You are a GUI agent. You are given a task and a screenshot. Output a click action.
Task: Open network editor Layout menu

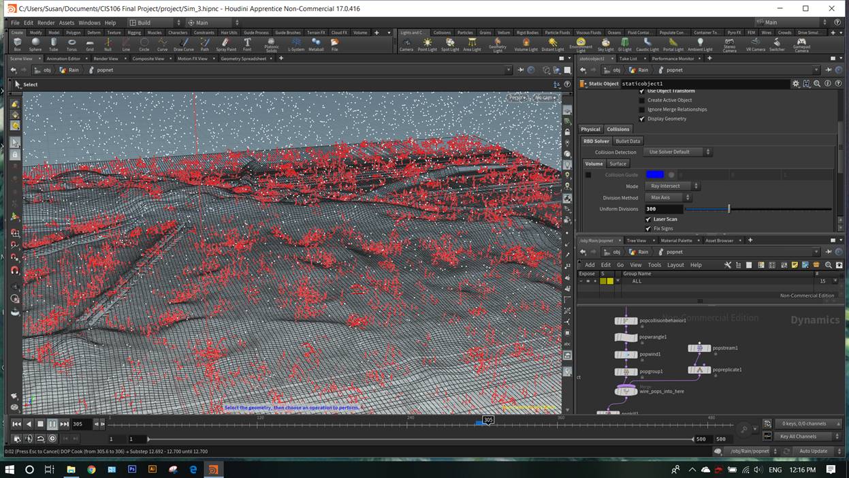click(x=675, y=265)
